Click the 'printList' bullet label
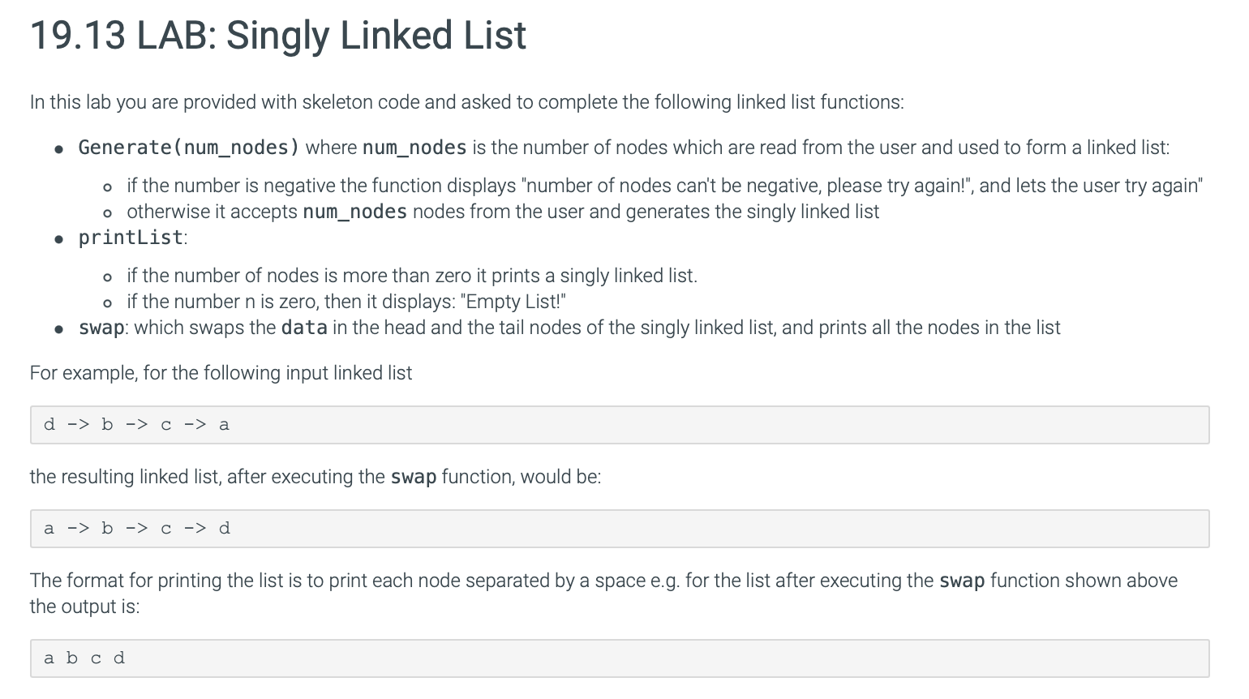1249x699 pixels. pos(131,238)
